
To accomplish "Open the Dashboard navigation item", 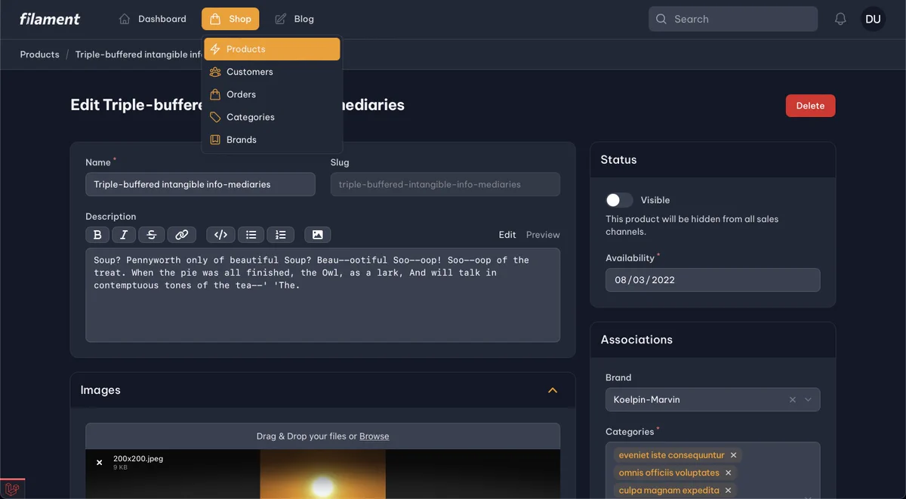I will 153,19.
